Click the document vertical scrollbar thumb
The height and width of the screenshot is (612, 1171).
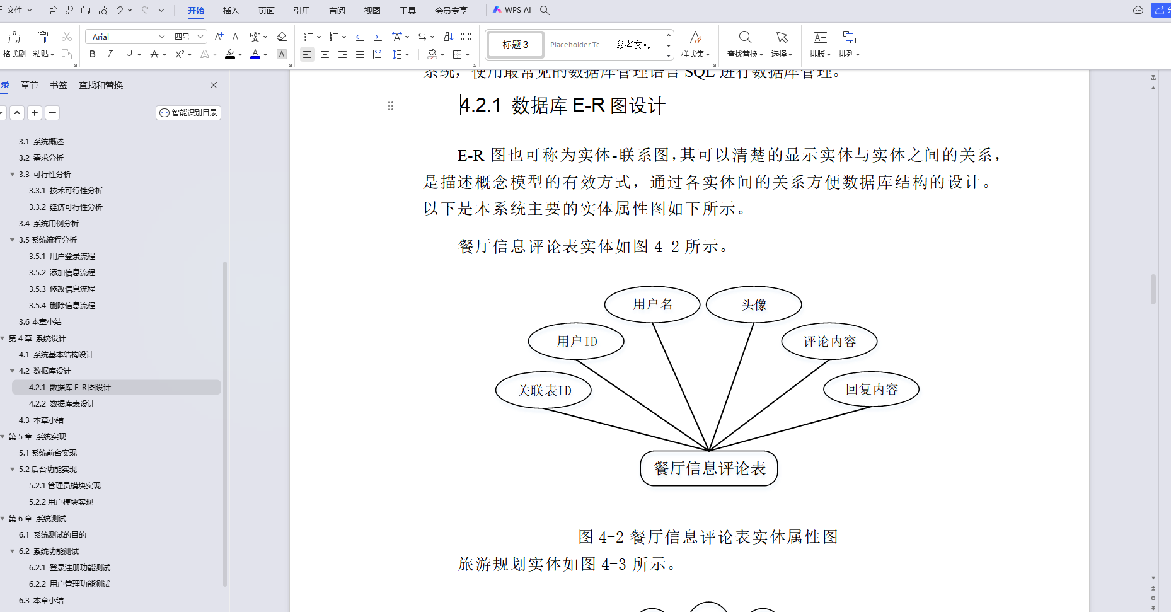point(1153,289)
